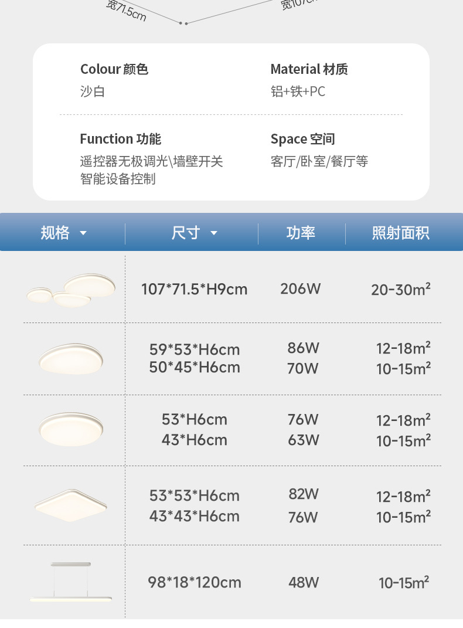Screen dimensions: 463x628
Task: Select the Material 材质 heading
Action: point(309,69)
